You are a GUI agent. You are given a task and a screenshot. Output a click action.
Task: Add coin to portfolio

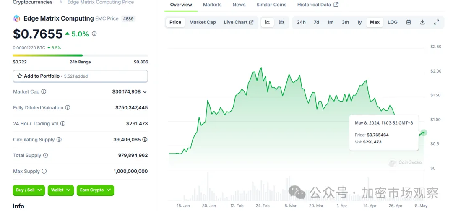point(80,76)
